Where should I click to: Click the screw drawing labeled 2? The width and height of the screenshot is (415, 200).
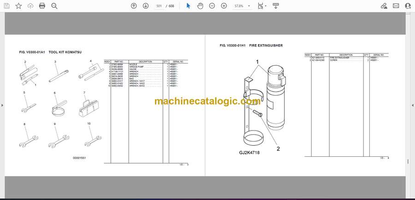(x=257, y=113)
